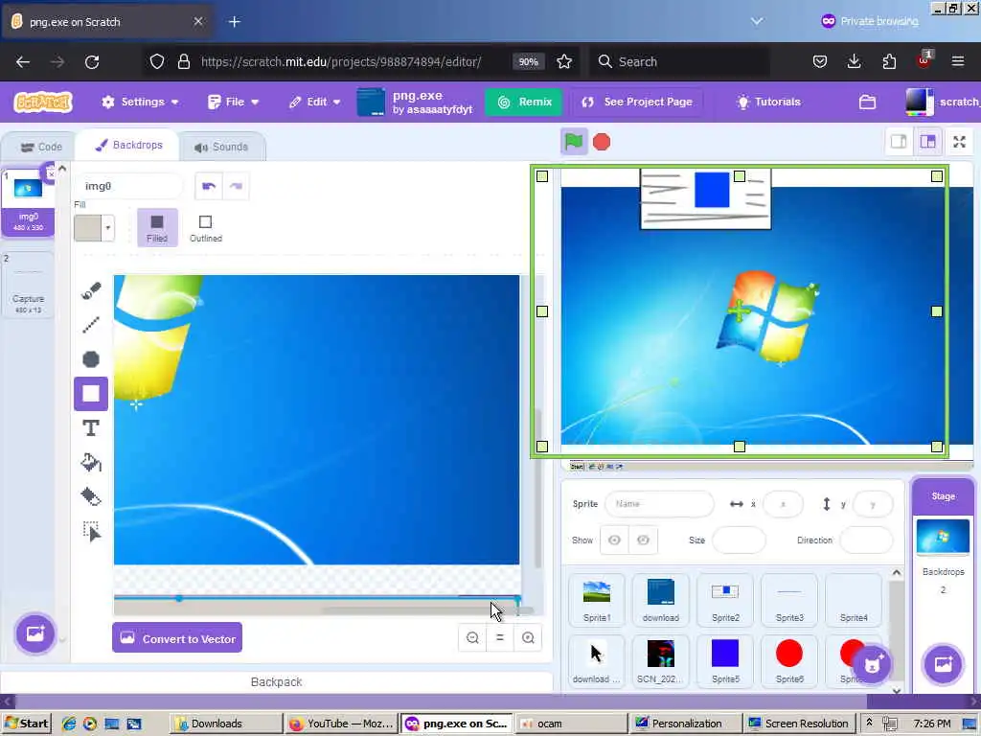The width and height of the screenshot is (981, 736).
Task: Open the Edit menu
Action: [x=315, y=102]
